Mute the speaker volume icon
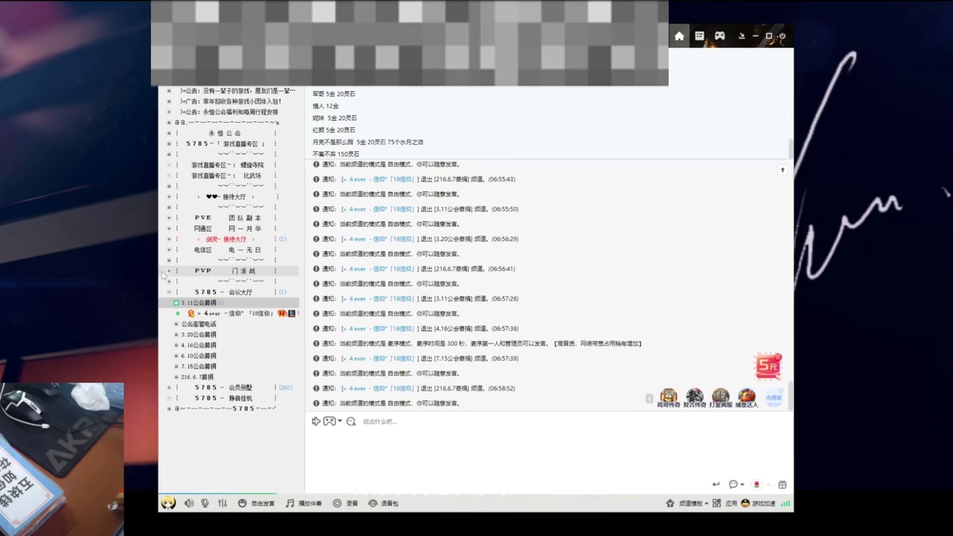The height and width of the screenshot is (536, 953). [189, 503]
